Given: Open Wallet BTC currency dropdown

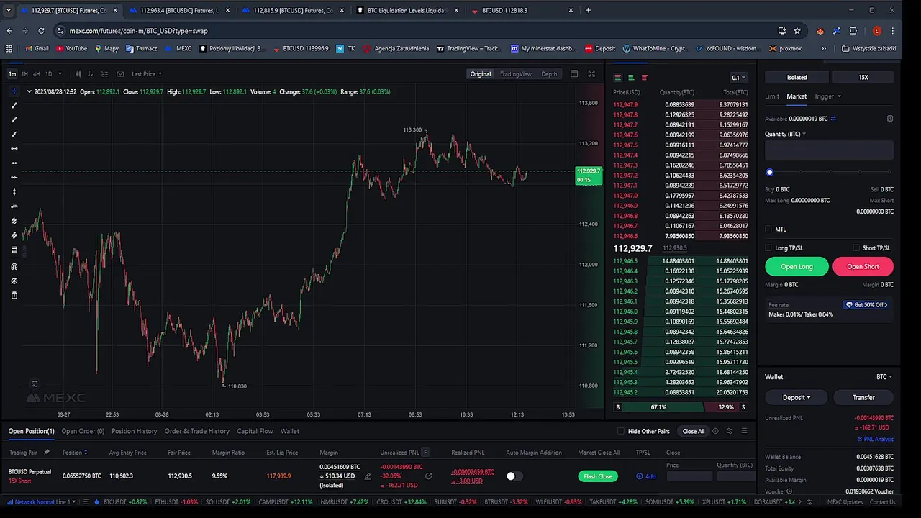Looking at the screenshot, I should tap(884, 377).
